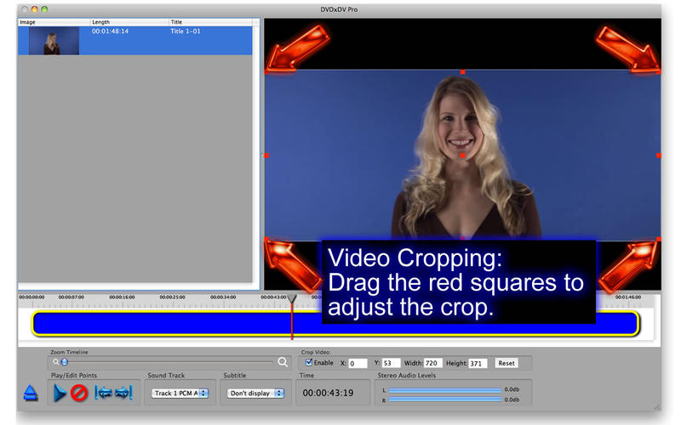The image size is (681, 425).
Task: Click the crop Height input field
Action: (x=478, y=363)
